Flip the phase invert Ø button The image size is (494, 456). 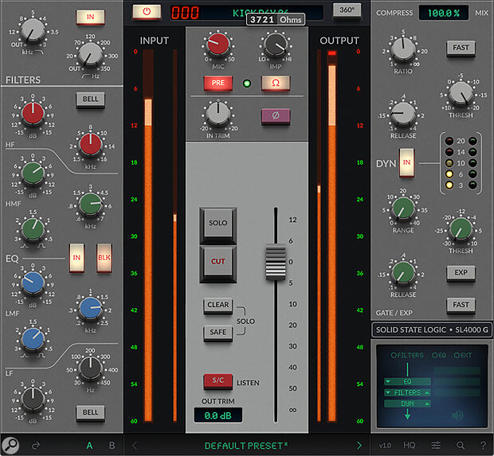(x=276, y=116)
